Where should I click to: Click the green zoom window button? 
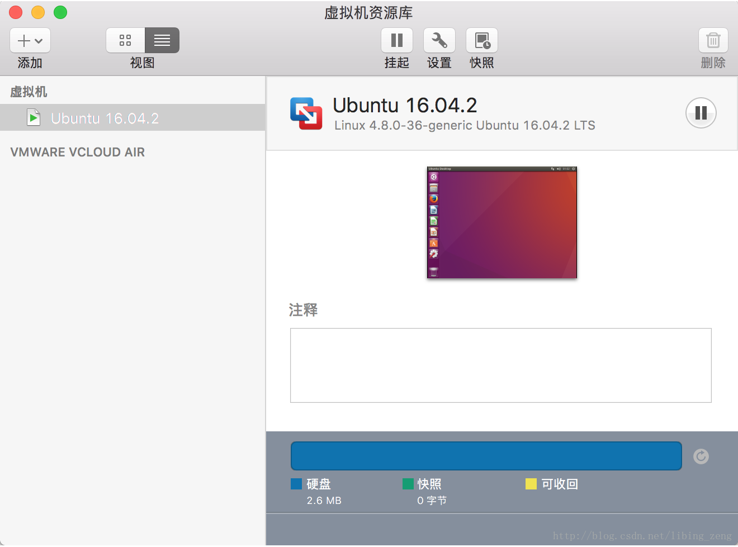tap(60, 12)
